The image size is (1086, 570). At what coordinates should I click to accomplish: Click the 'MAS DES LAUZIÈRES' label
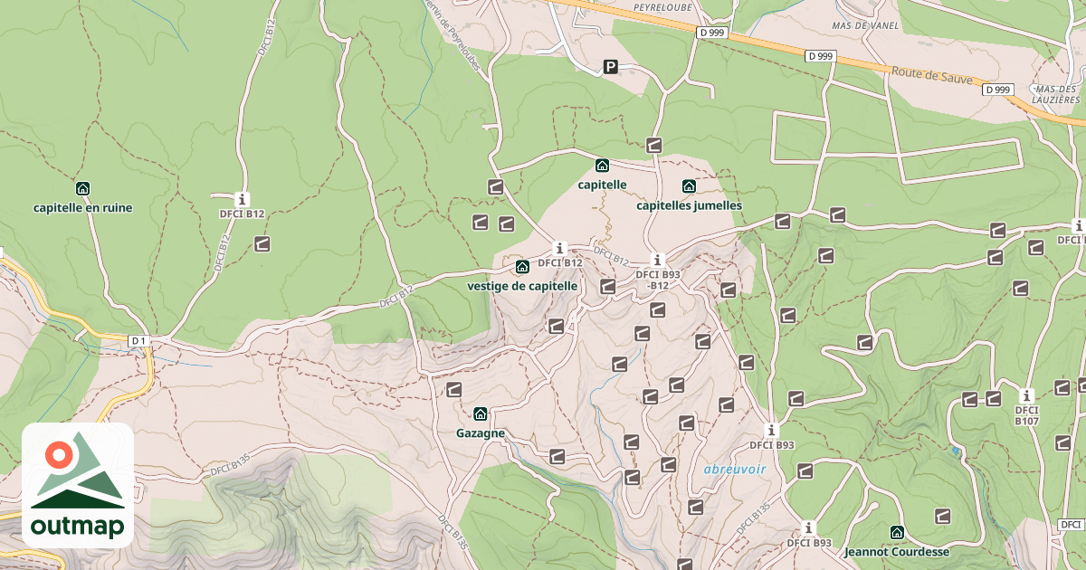pyautogui.click(x=1056, y=94)
